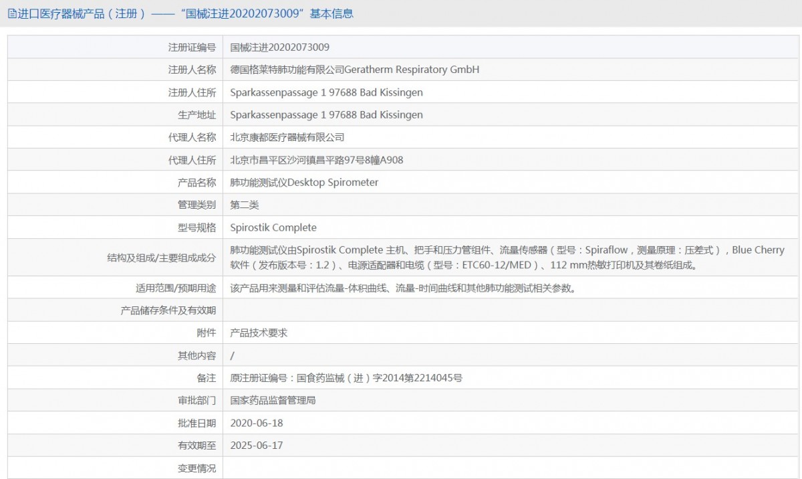Click the 审批部门 label

pyautogui.click(x=196, y=401)
